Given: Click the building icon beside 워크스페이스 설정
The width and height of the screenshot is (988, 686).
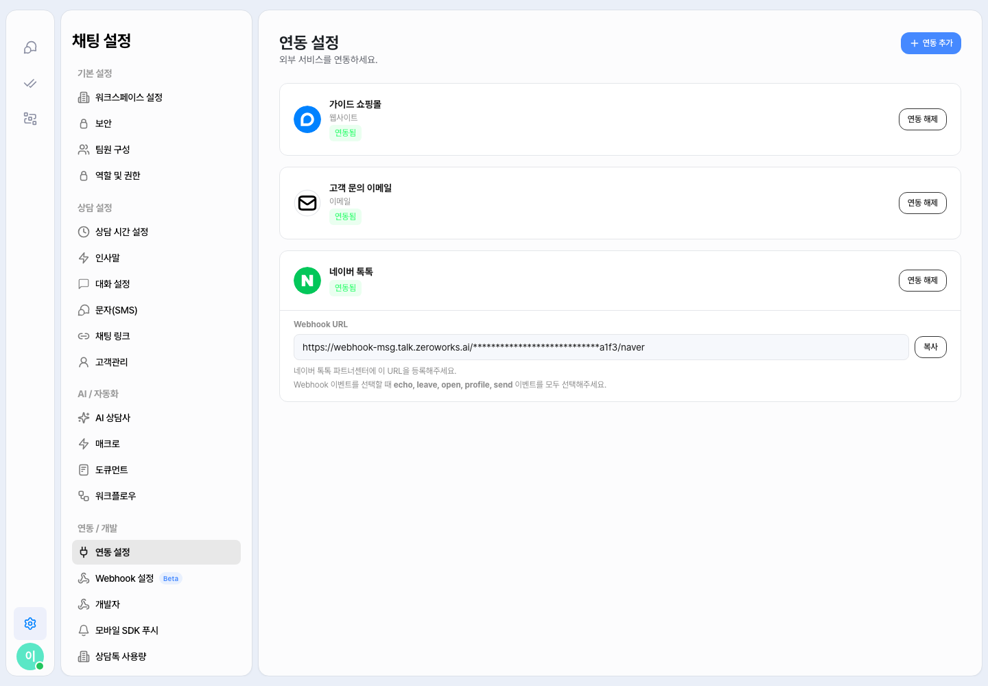Looking at the screenshot, I should tap(84, 97).
